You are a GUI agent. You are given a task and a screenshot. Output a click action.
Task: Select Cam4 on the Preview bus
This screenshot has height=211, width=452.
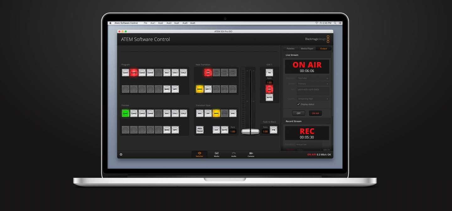tap(150, 113)
